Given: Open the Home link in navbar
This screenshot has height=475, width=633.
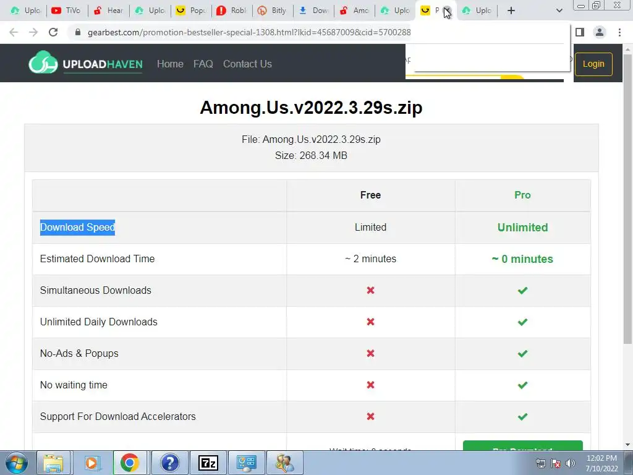Looking at the screenshot, I should (170, 64).
